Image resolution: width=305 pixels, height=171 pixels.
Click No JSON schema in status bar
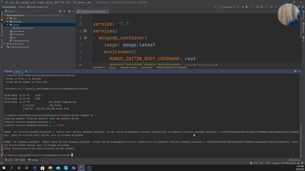288,163
